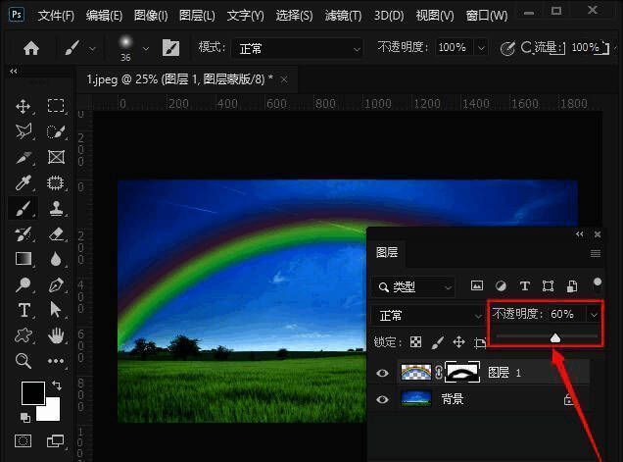
Task: Toggle pressure for opacity icon
Action: pyautogui.click(x=507, y=48)
